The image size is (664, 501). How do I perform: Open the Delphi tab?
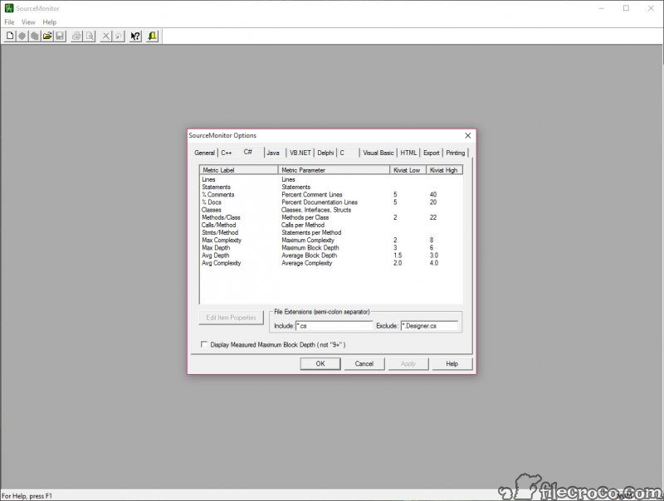click(x=325, y=153)
